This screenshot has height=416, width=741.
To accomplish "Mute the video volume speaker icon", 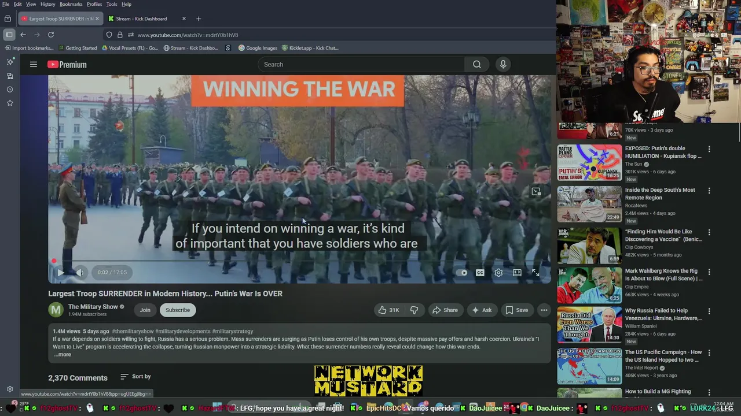I will [80, 273].
